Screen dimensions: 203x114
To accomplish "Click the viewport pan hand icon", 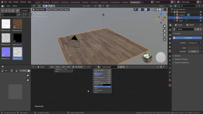I will point(165,31).
